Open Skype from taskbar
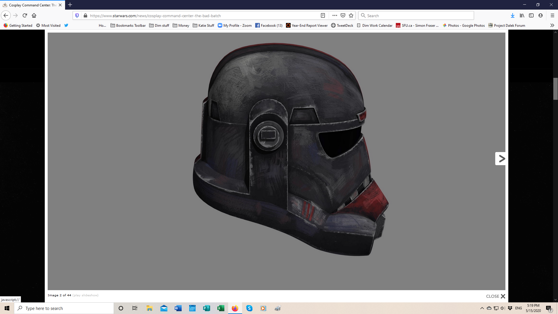 click(x=249, y=308)
